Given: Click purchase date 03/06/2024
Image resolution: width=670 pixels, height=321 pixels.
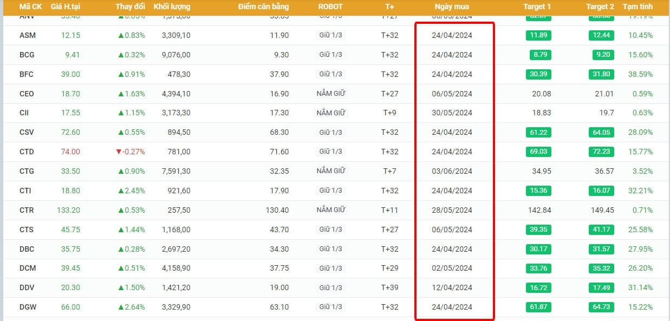Looking at the screenshot, I should point(452,171).
